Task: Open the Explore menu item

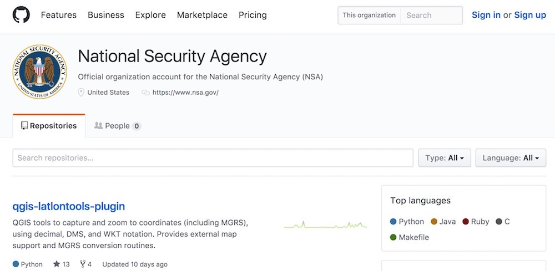Action: tap(150, 15)
